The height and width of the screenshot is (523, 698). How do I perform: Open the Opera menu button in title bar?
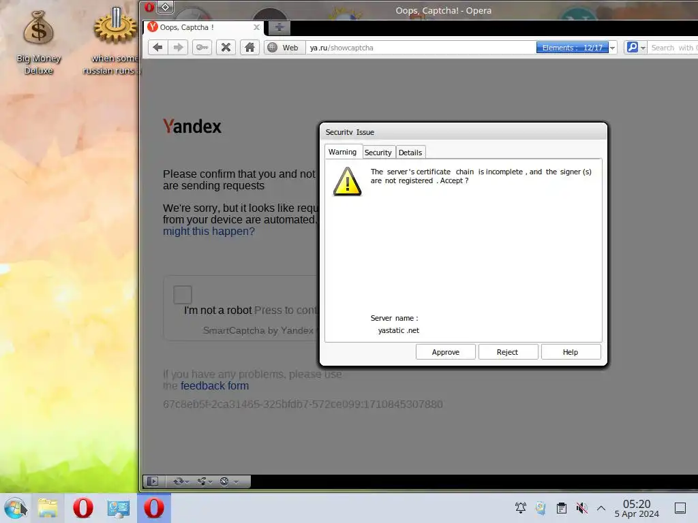pos(149,7)
